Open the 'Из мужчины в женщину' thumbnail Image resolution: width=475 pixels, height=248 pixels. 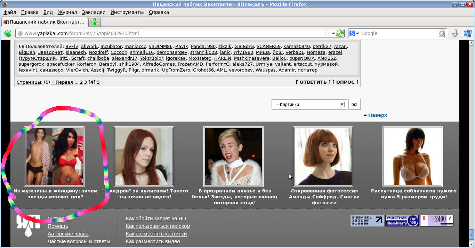coord(54,156)
